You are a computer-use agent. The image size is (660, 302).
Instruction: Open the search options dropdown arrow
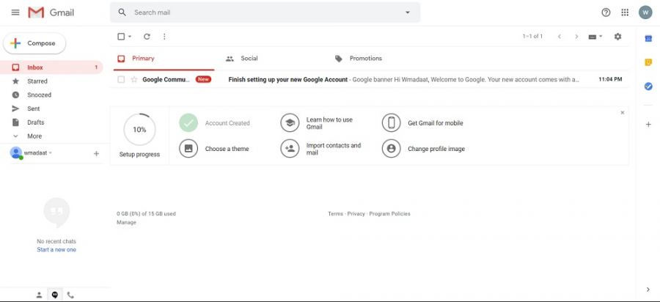coord(408,12)
